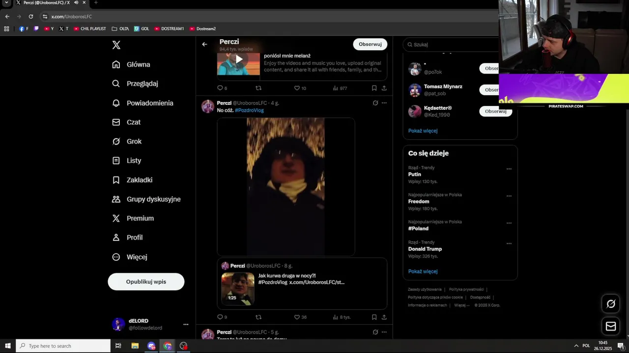Follow Kędsetter with Obserwuj button

(x=495, y=111)
